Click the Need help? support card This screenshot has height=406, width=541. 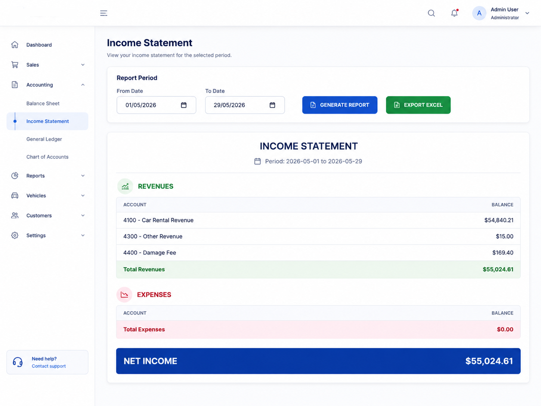click(x=47, y=362)
